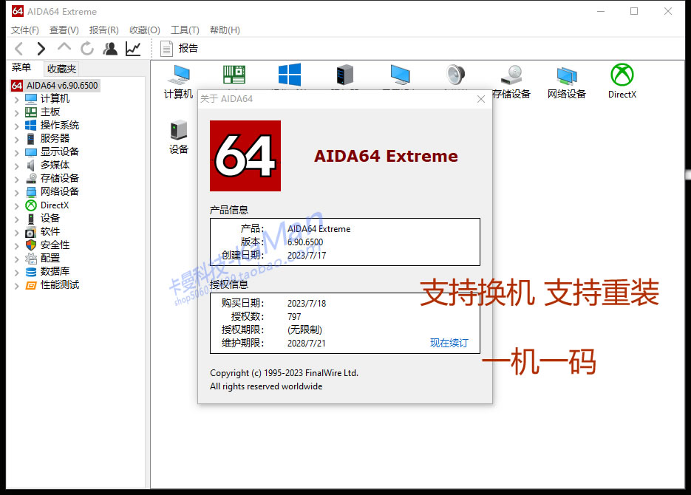Open the speaker multimedia icon in main panel
The width and height of the screenshot is (691, 495).
pos(456,75)
